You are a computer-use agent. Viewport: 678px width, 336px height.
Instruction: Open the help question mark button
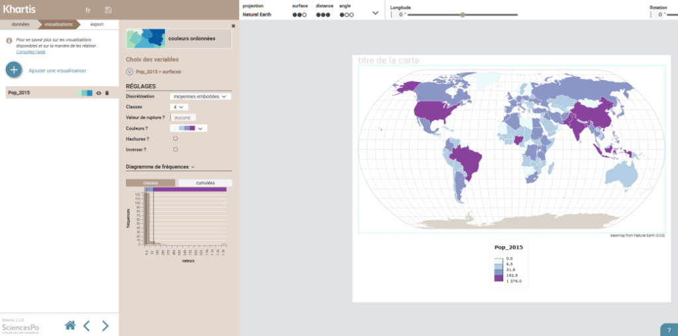click(668, 329)
